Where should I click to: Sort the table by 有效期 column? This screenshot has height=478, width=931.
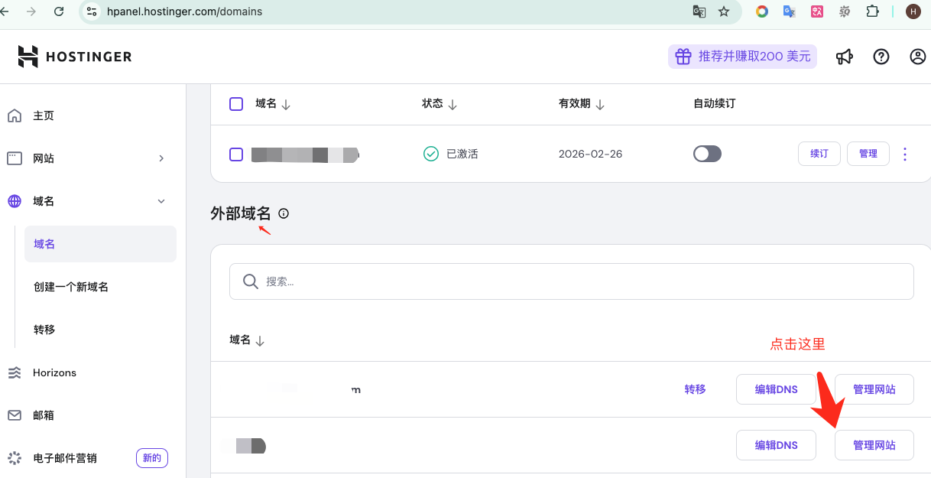pos(582,104)
